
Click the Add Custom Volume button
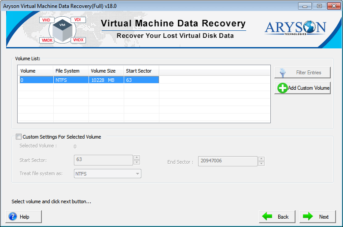[x=302, y=88]
